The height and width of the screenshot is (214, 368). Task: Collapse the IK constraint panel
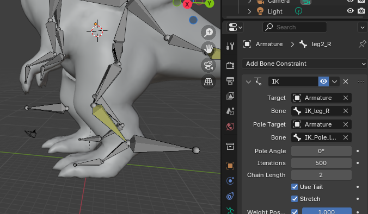(x=248, y=81)
